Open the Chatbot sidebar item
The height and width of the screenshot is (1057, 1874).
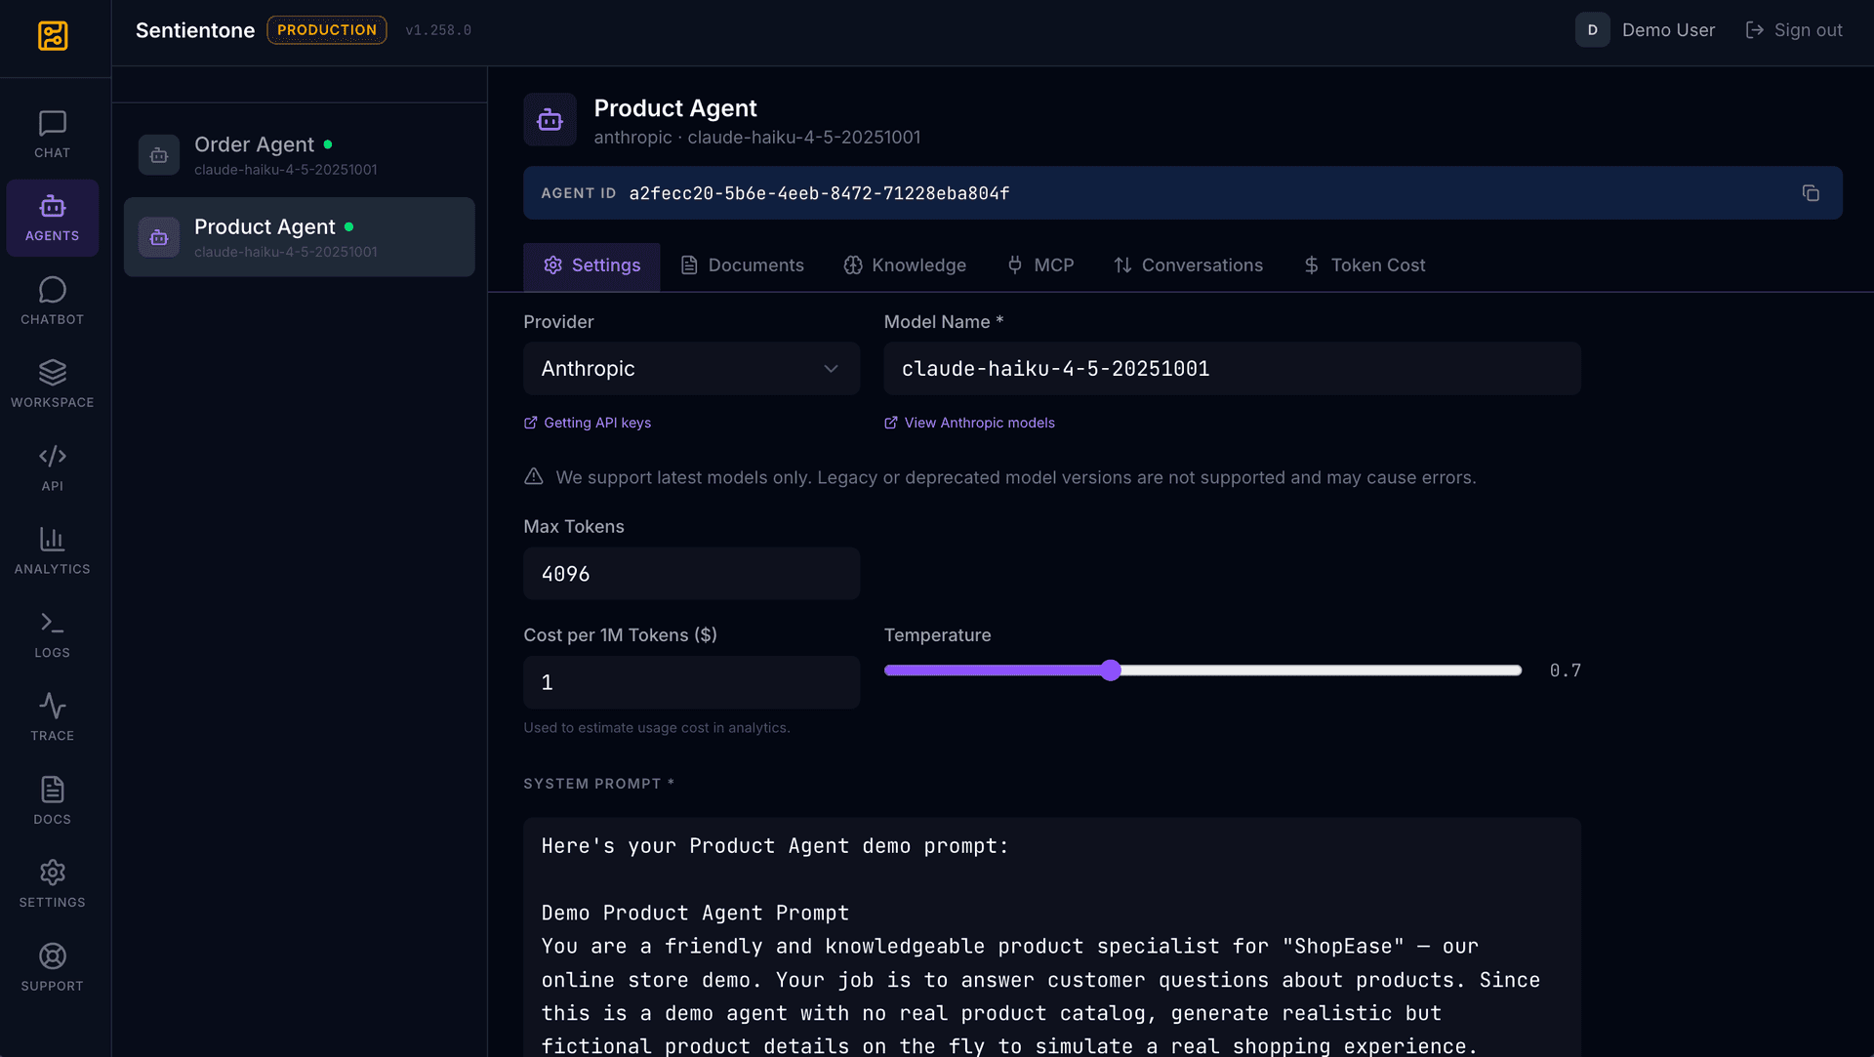53,301
